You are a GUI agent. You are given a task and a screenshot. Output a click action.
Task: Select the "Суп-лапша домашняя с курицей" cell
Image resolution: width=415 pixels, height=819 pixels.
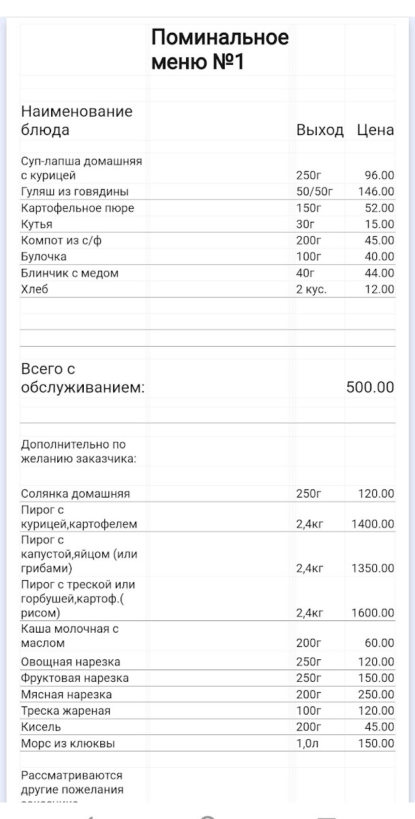[x=81, y=169]
